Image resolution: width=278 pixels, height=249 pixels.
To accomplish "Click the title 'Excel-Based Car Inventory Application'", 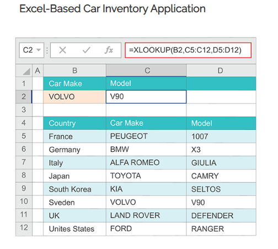I will click(113, 9).
